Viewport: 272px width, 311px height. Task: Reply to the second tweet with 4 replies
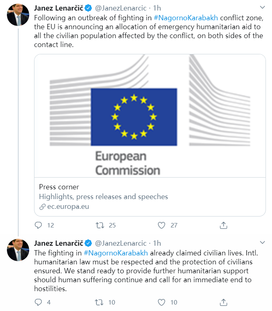(39, 302)
